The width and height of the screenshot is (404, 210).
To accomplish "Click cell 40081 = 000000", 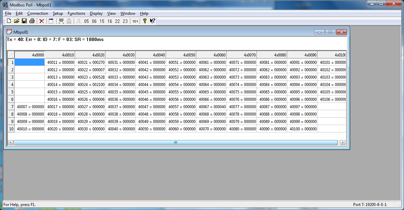I will tap(272, 62).
